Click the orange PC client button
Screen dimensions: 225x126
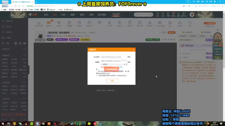(x=210, y=23)
